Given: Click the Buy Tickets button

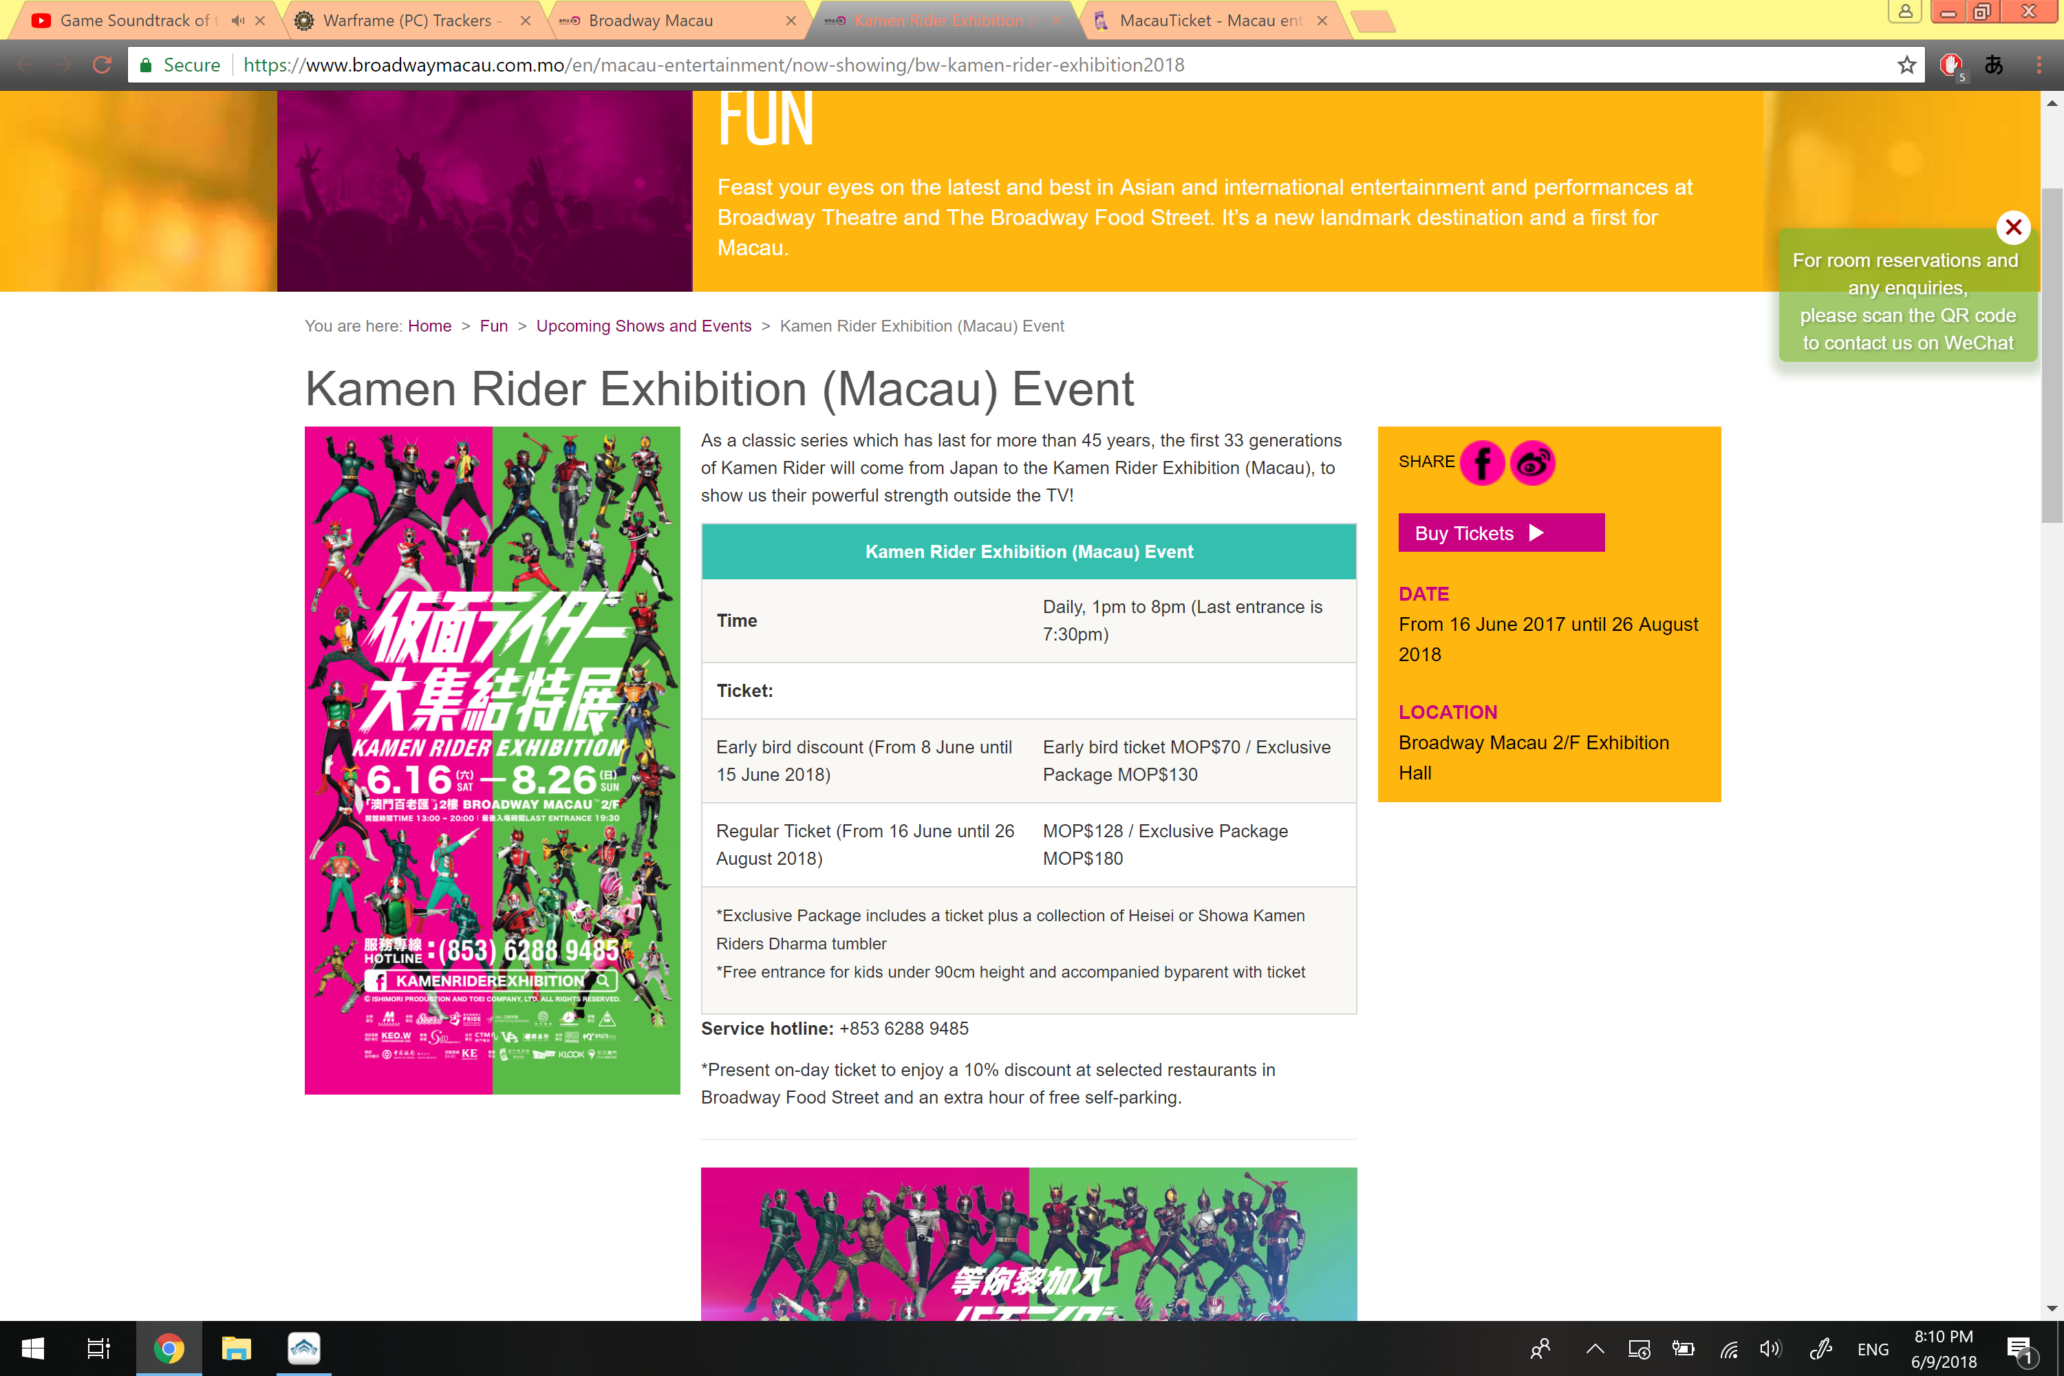Looking at the screenshot, I should click(x=1501, y=533).
